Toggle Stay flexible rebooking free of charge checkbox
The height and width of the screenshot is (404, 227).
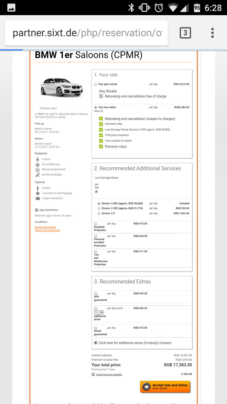tap(101, 96)
